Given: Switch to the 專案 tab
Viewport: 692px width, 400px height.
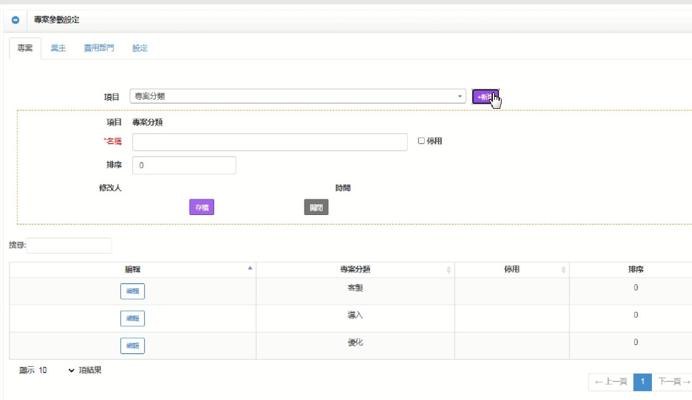Looking at the screenshot, I should pyautogui.click(x=25, y=48).
